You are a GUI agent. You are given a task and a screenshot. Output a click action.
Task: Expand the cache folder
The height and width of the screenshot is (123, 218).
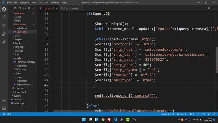[18, 17]
